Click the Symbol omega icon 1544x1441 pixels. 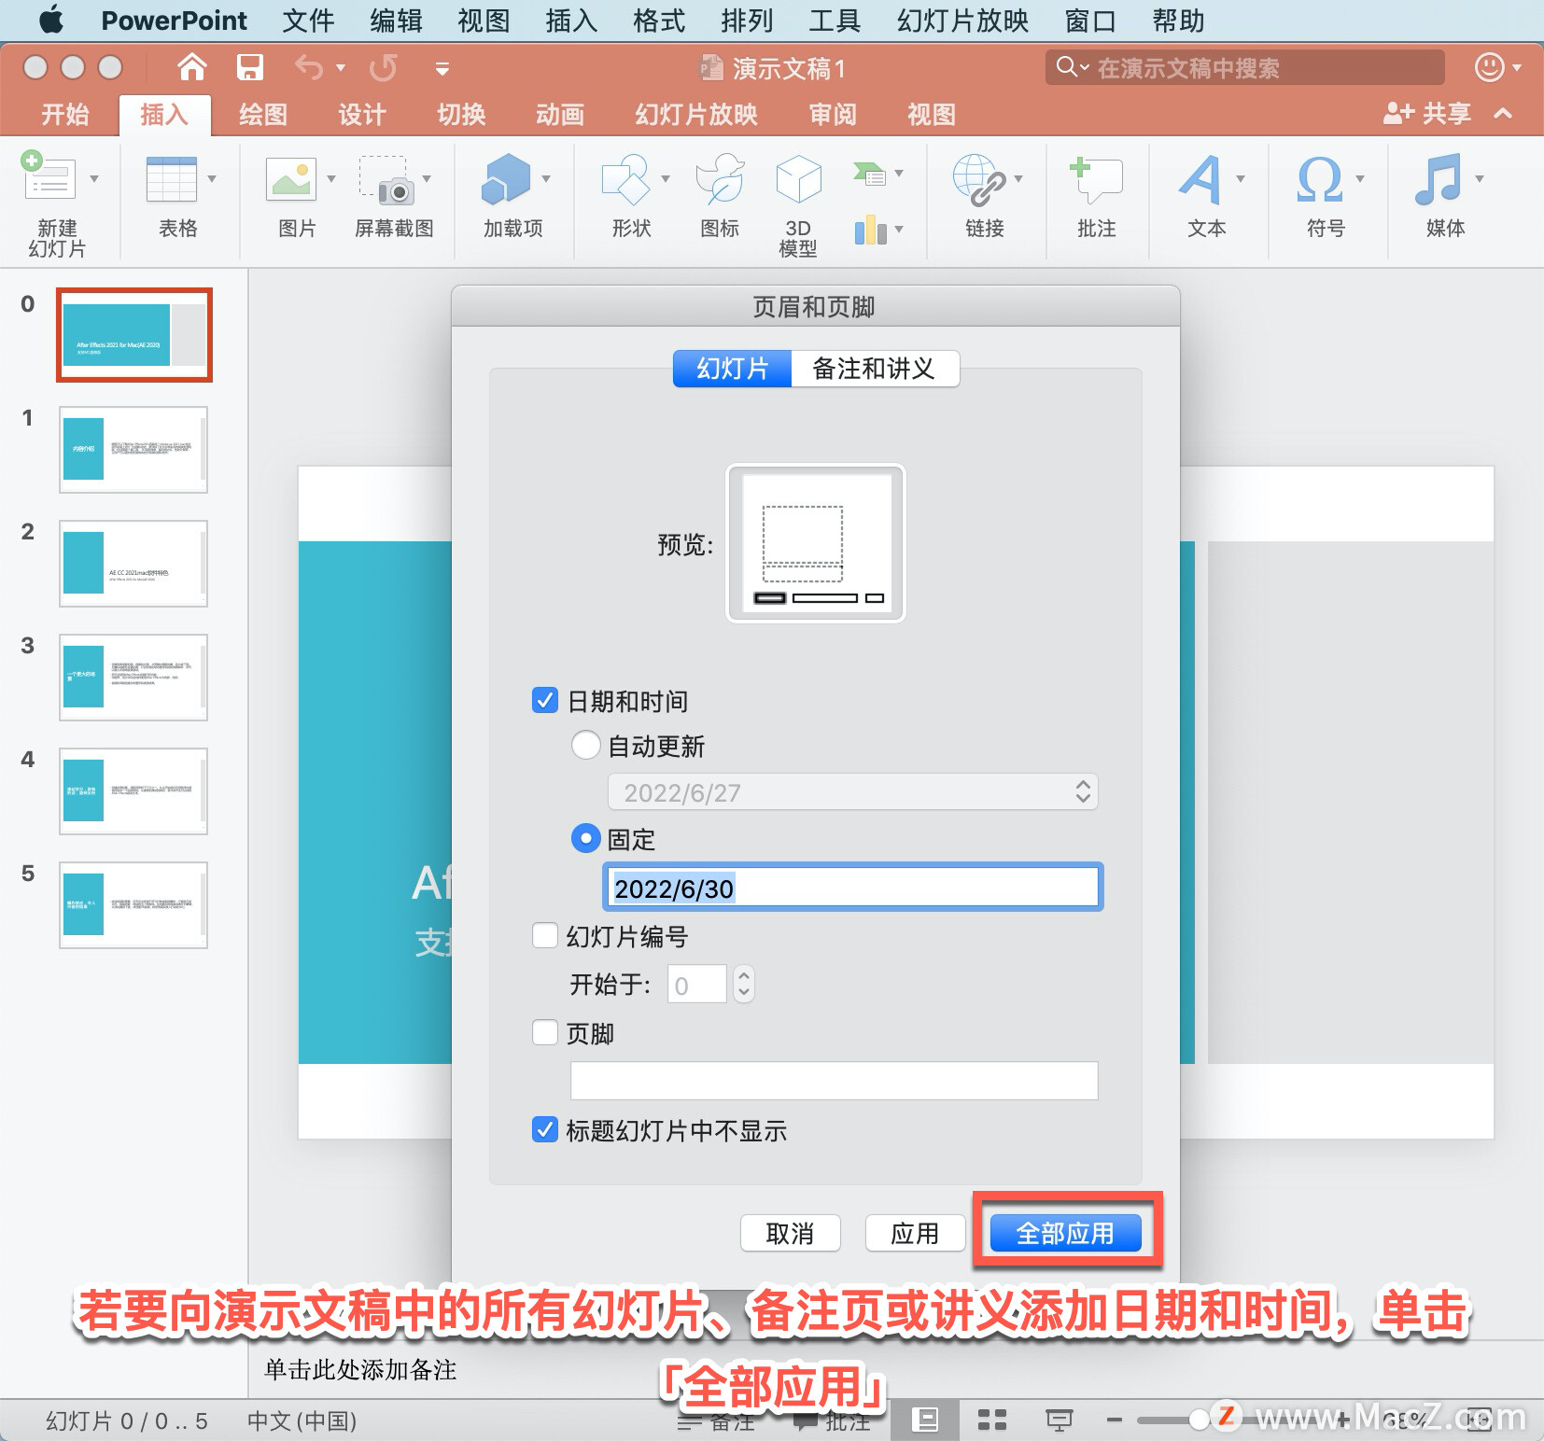1319,179
